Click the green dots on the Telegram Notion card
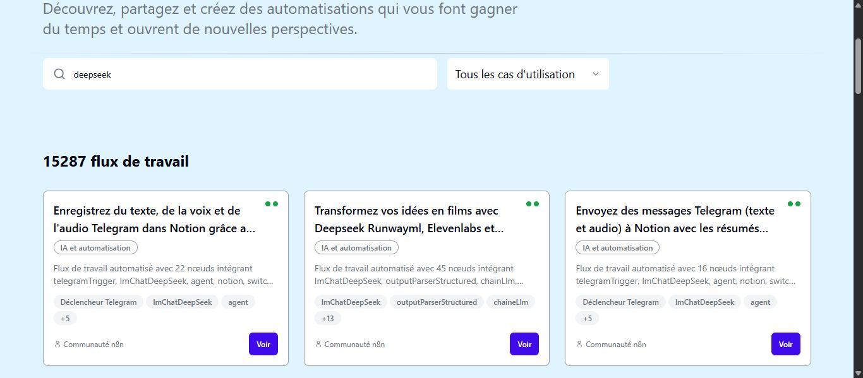 272,204
